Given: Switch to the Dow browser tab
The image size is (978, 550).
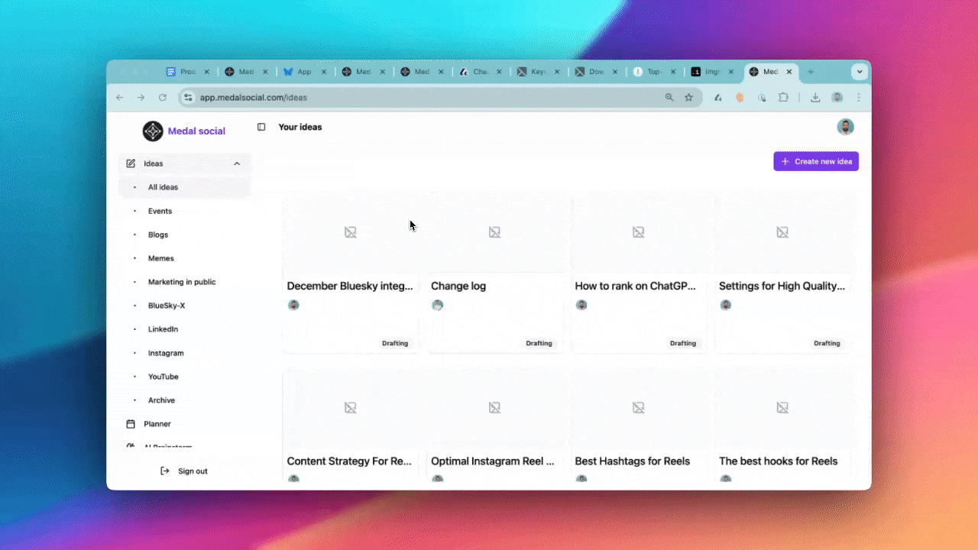Looking at the screenshot, I should tap(597, 72).
